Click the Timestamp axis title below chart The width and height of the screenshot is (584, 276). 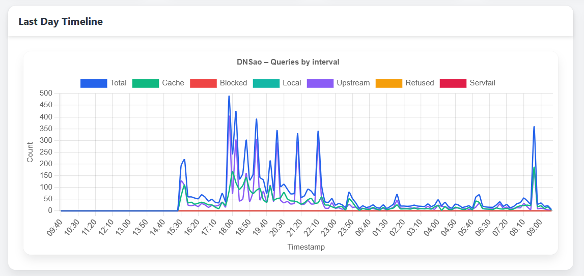pyautogui.click(x=306, y=247)
